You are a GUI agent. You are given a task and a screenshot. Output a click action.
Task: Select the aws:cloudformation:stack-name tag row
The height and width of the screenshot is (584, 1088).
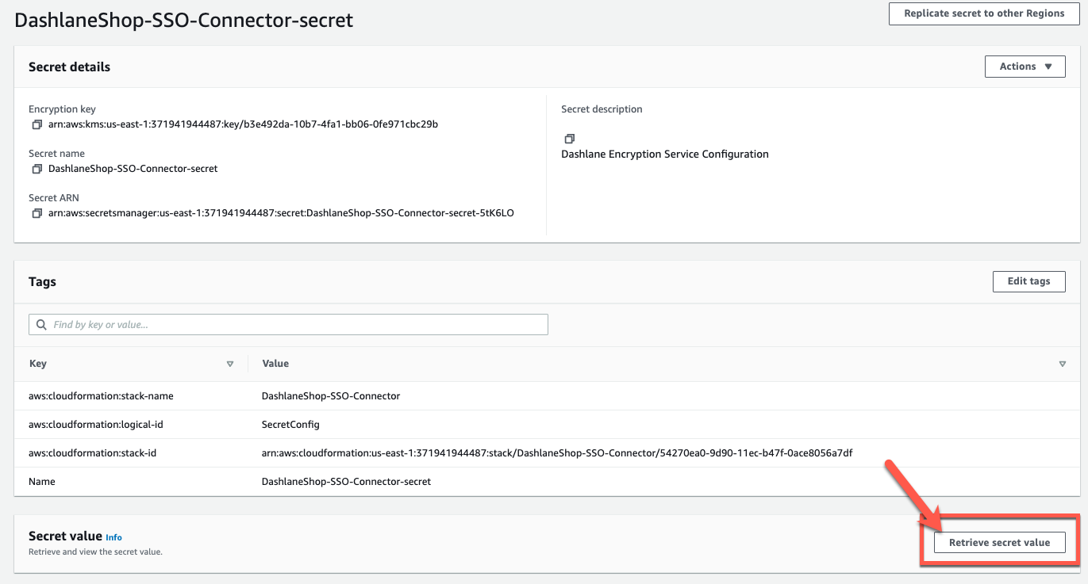click(101, 395)
